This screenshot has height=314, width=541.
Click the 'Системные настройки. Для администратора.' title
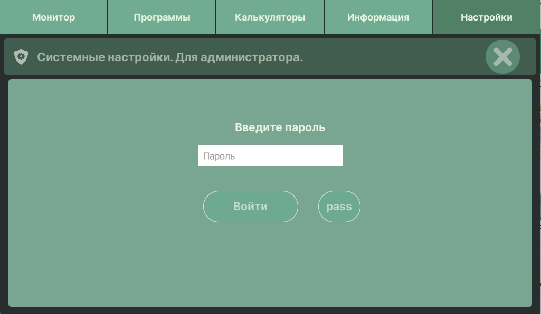coord(170,57)
